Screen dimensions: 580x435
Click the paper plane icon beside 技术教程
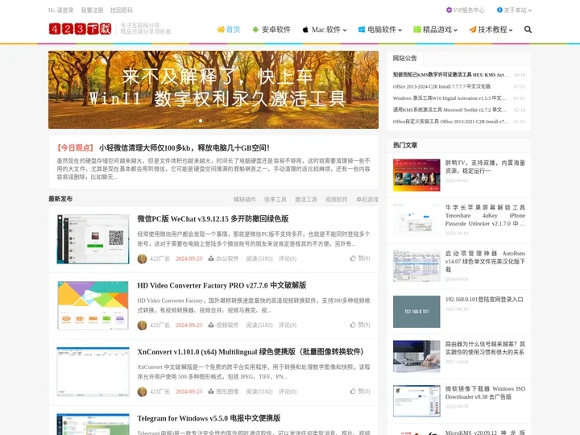(473, 30)
